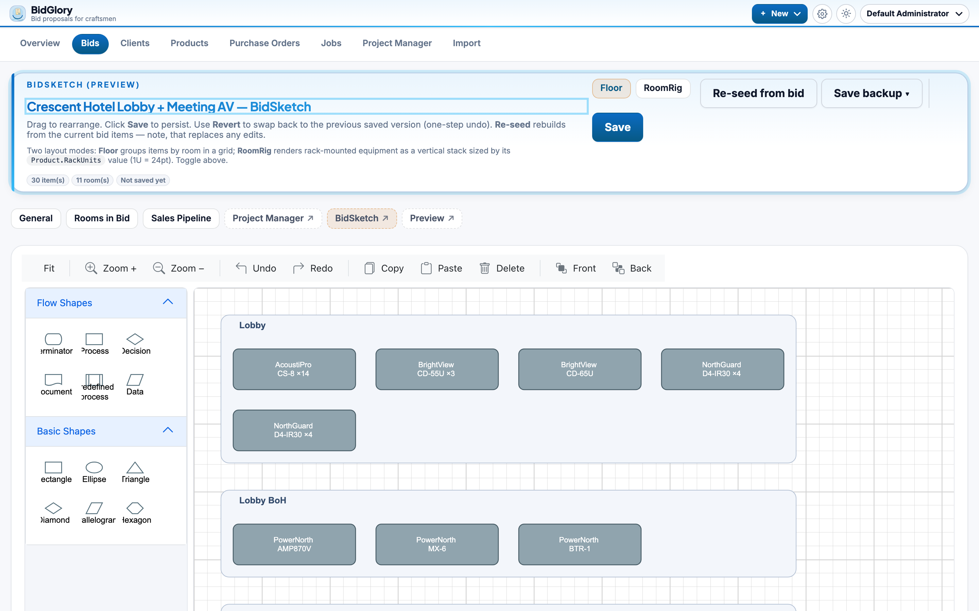This screenshot has height=611, width=979.
Task: Open the Bids tab
Action: click(90, 43)
